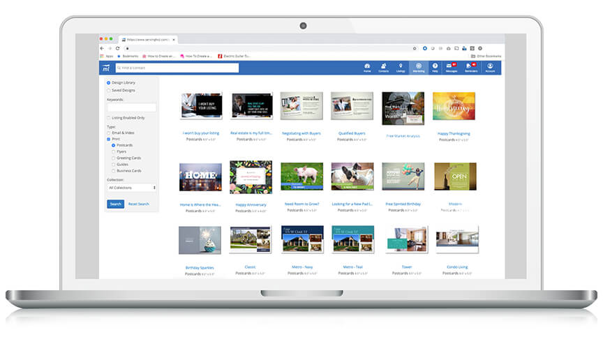Reload the page with the refresh icon
Screen dimensions: 603x337
[x=118, y=48]
